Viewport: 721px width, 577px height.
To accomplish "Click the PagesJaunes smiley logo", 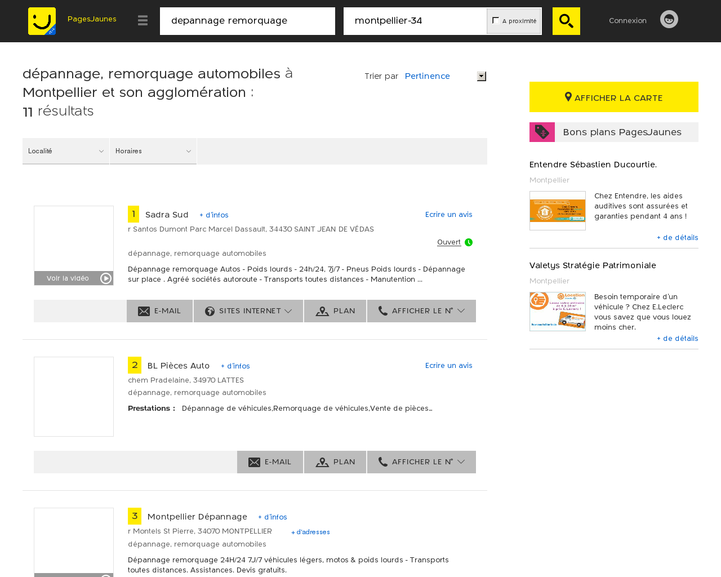I will 42,21.
